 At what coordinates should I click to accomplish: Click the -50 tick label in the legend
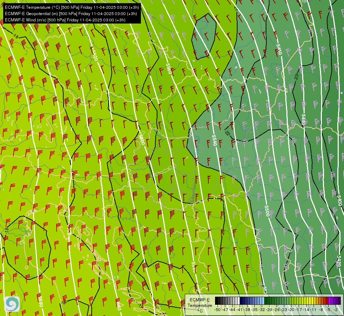tap(218, 310)
